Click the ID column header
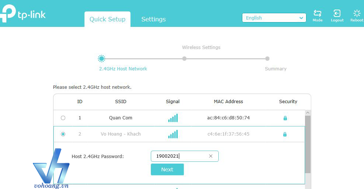Image resolution: width=364 pixels, height=189 pixels. [x=80, y=102]
